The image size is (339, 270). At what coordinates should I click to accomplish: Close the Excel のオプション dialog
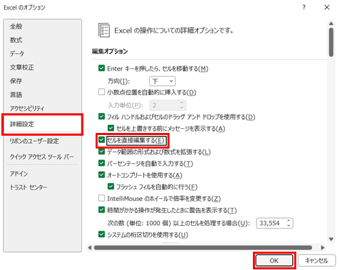click(x=327, y=7)
